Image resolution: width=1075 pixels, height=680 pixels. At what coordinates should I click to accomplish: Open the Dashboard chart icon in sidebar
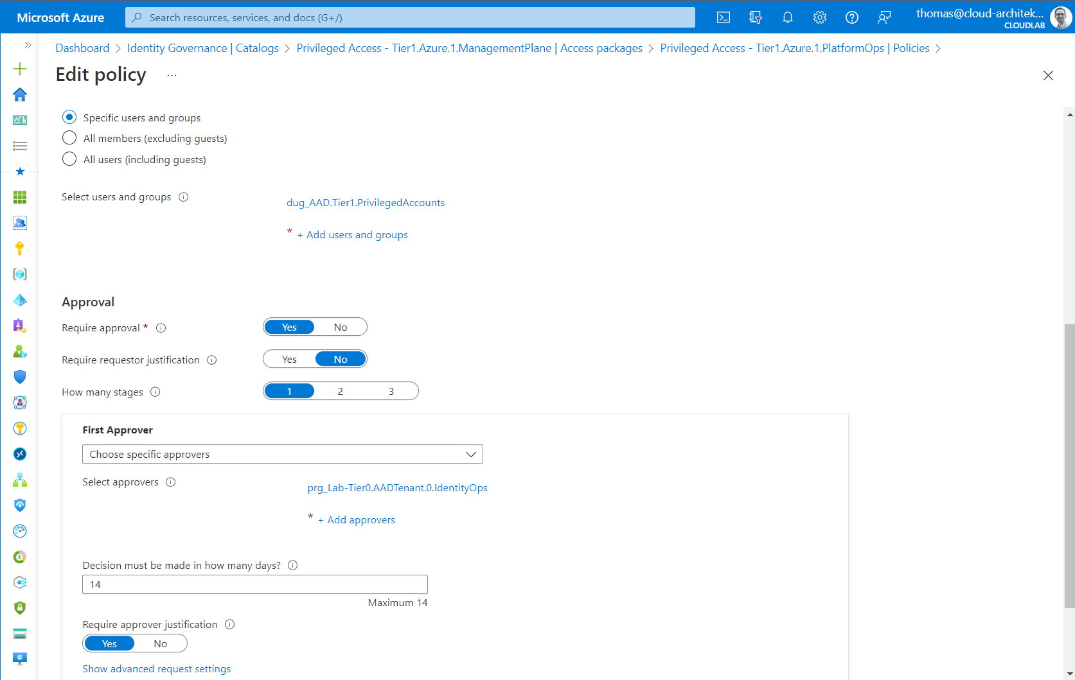[x=20, y=120]
